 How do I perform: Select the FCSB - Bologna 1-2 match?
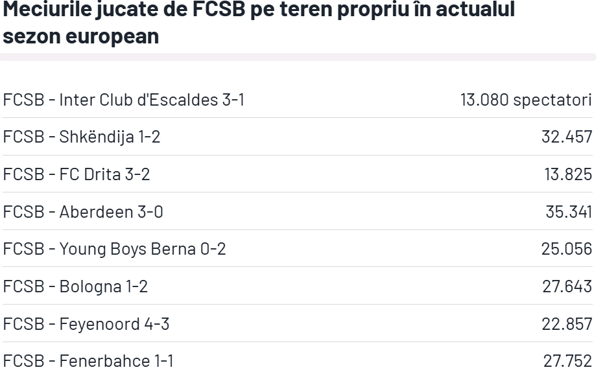75,286
